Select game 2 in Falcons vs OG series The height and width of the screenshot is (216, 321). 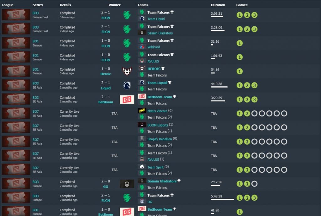point(247,198)
